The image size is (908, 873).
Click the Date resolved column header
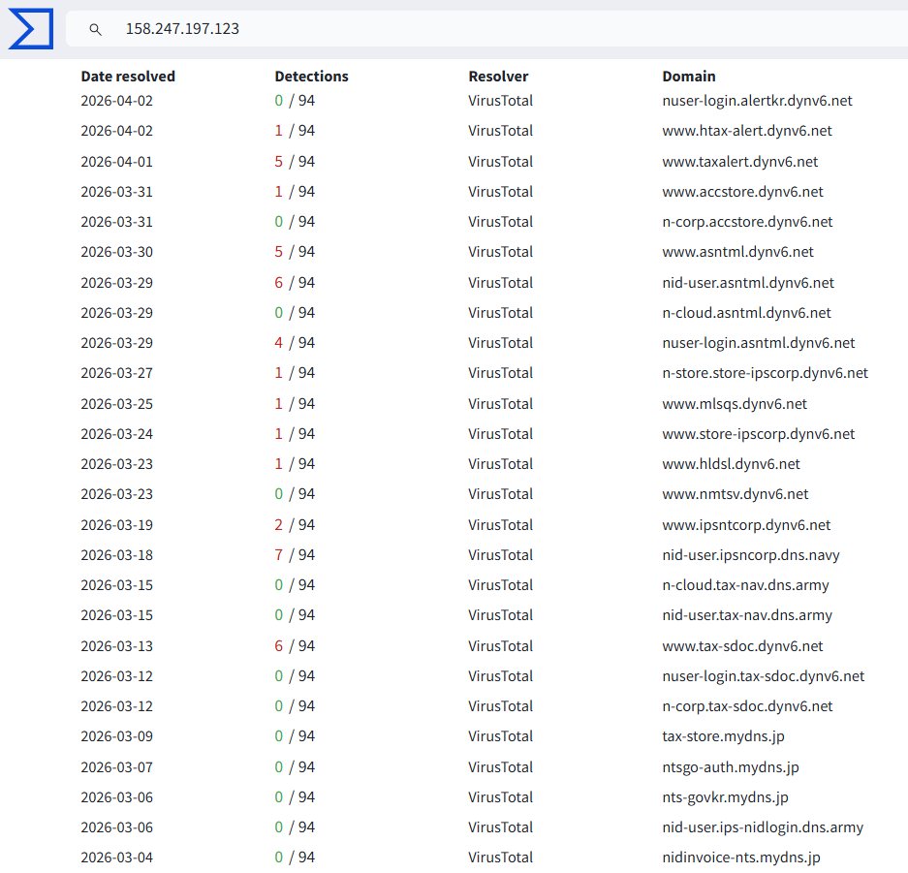coord(128,77)
